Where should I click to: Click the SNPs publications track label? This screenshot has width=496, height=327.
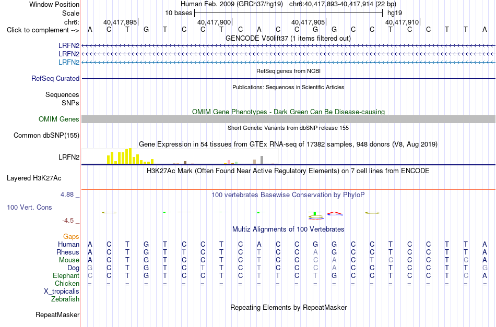pyautogui.click(x=70, y=103)
